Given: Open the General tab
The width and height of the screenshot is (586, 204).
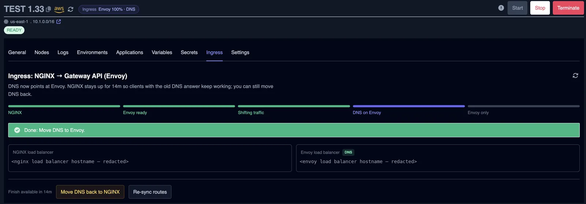Looking at the screenshot, I should tap(17, 52).
